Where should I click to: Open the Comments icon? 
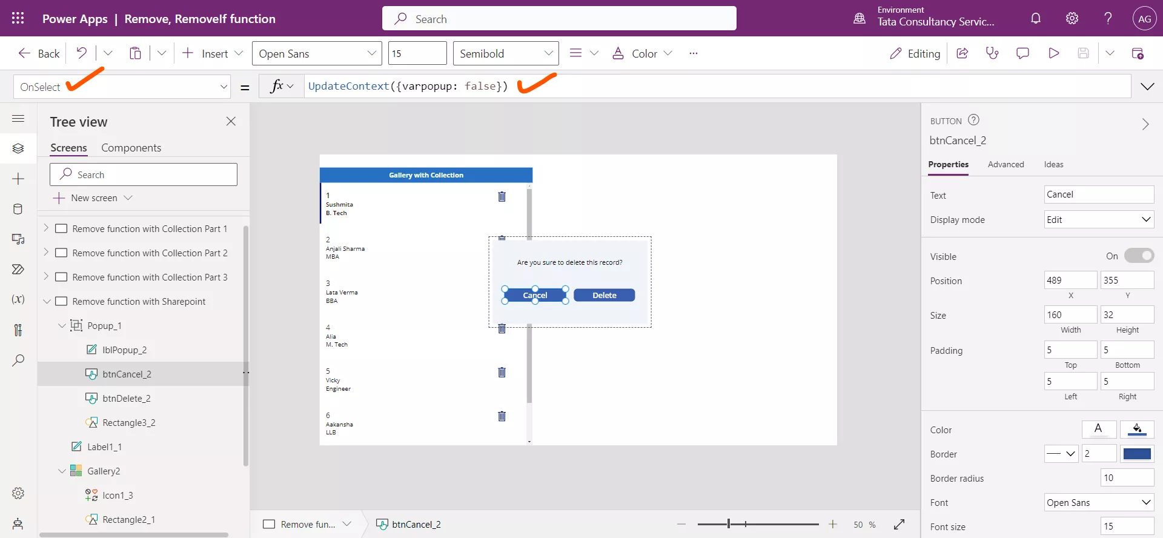click(x=1022, y=53)
